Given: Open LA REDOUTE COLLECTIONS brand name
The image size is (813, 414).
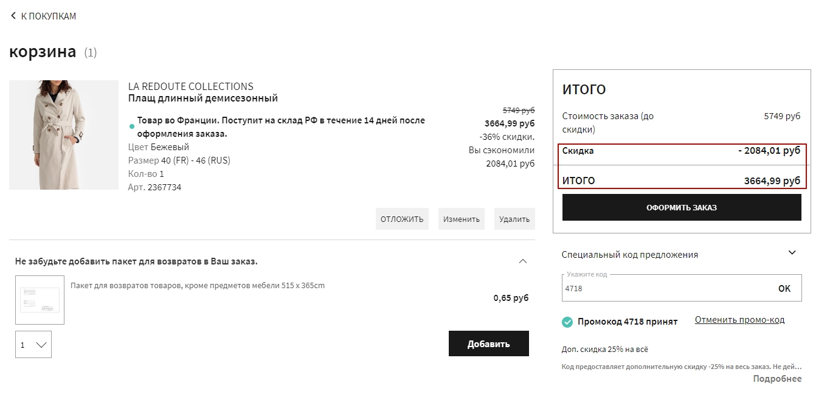Looking at the screenshot, I should click(190, 86).
